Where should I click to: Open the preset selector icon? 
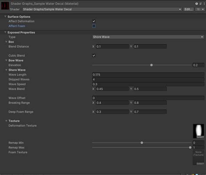point(200,4)
